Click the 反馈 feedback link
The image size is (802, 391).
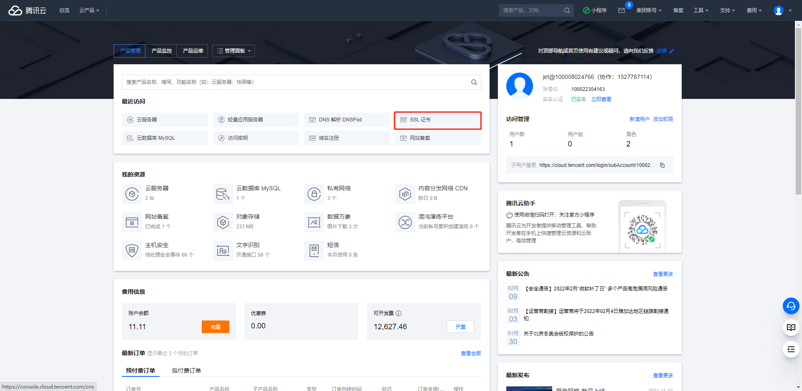(662, 51)
